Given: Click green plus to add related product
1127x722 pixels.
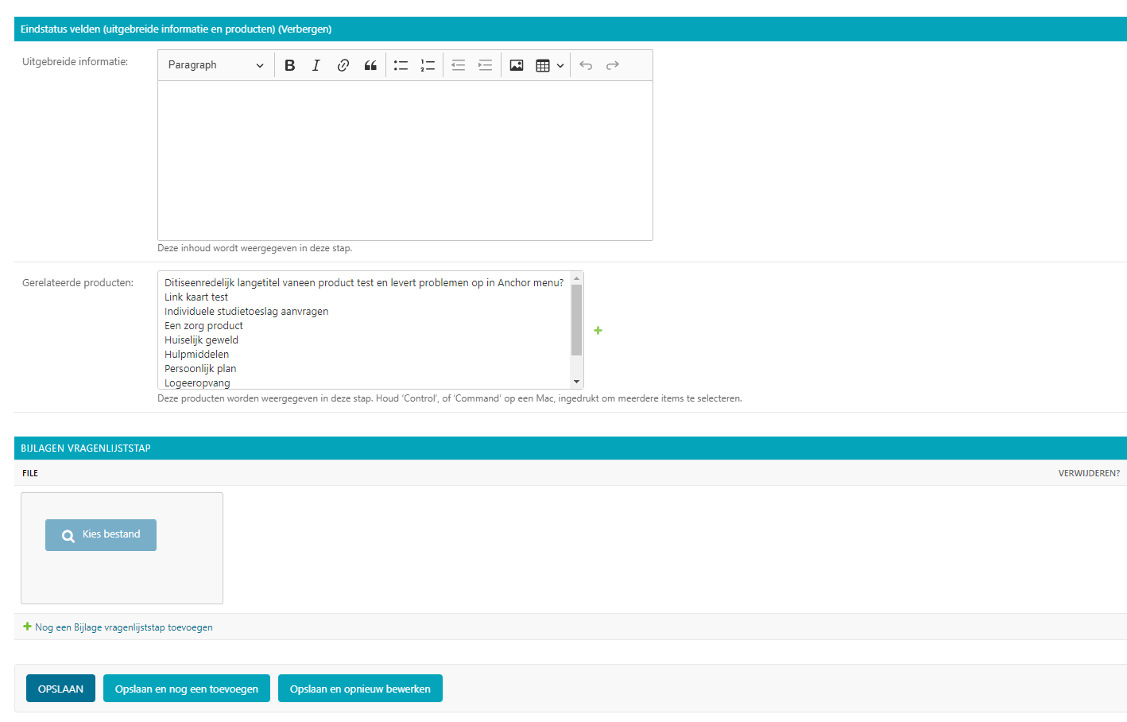Looking at the screenshot, I should tap(598, 331).
